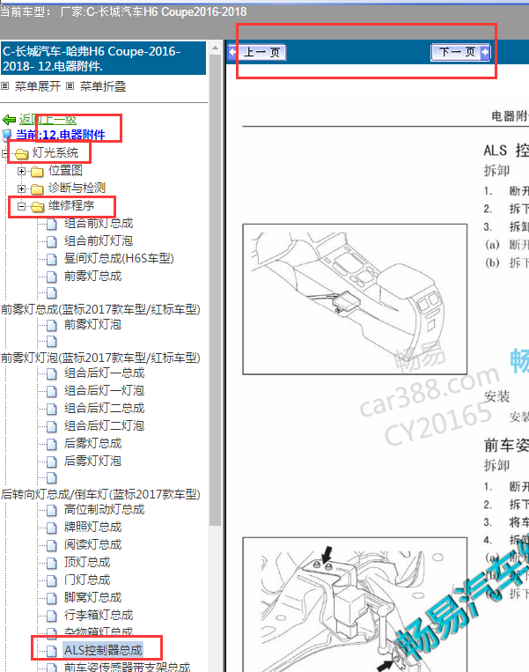Click the page icon of 后雾灯总成

[x=51, y=444]
